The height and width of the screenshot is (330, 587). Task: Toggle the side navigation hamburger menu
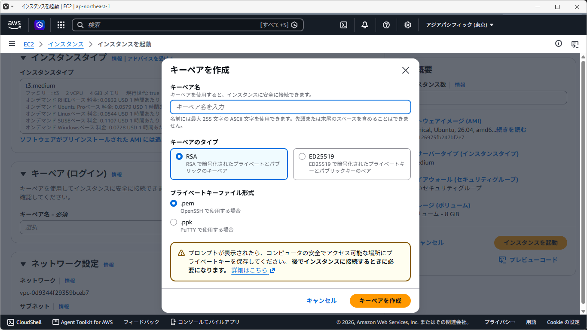(x=12, y=44)
